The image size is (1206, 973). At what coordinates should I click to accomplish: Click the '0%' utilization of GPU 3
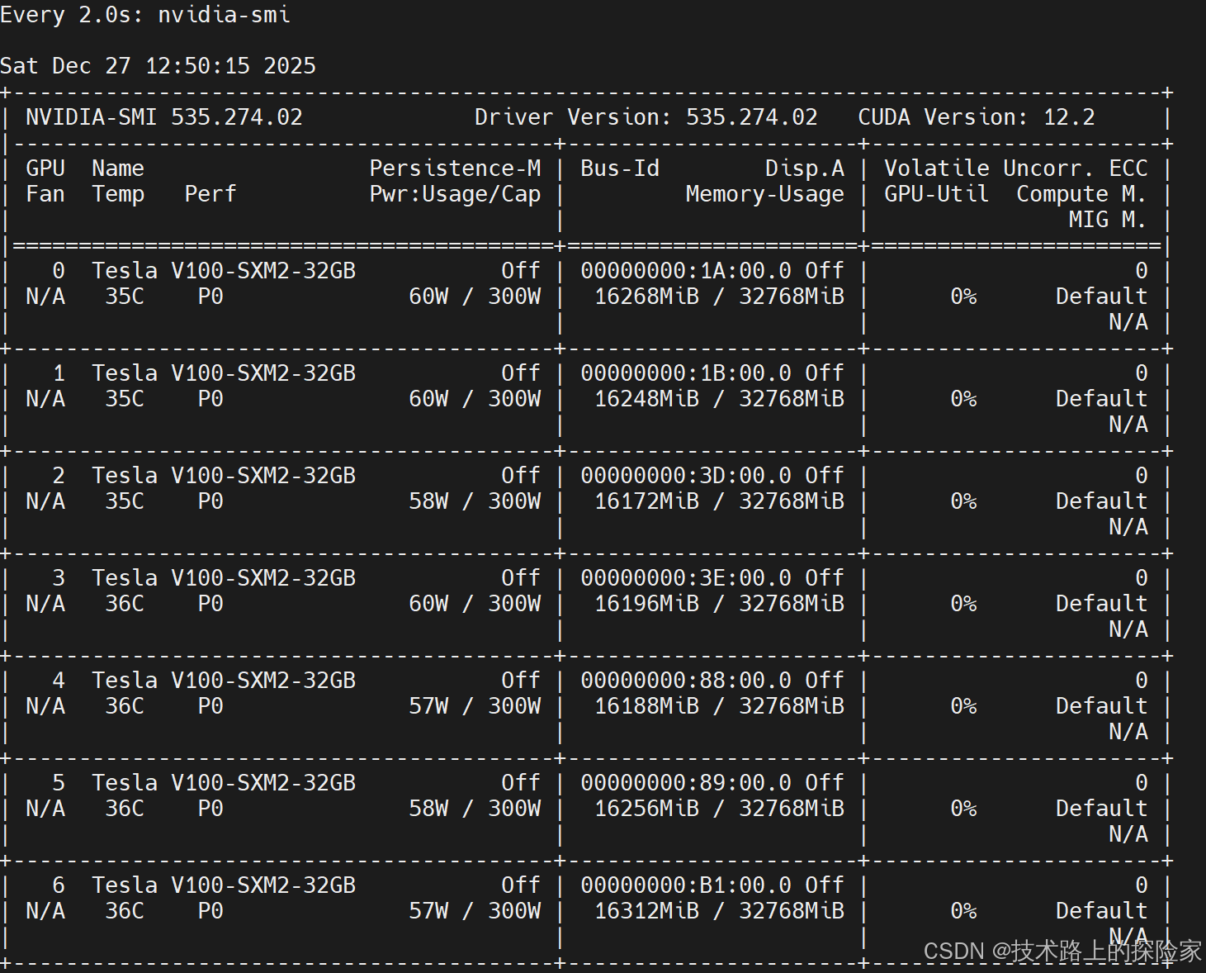[x=963, y=604]
